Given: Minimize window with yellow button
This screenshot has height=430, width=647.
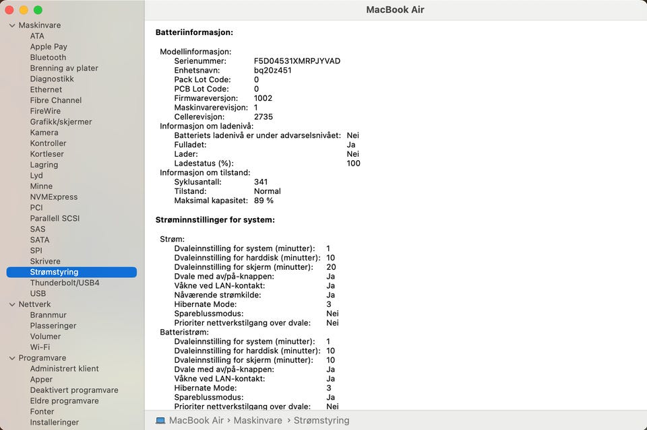Looking at the screenshot, I should pos(24,10).
